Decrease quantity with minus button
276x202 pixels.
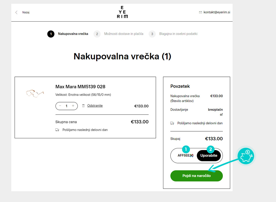(x=60, y=106)
